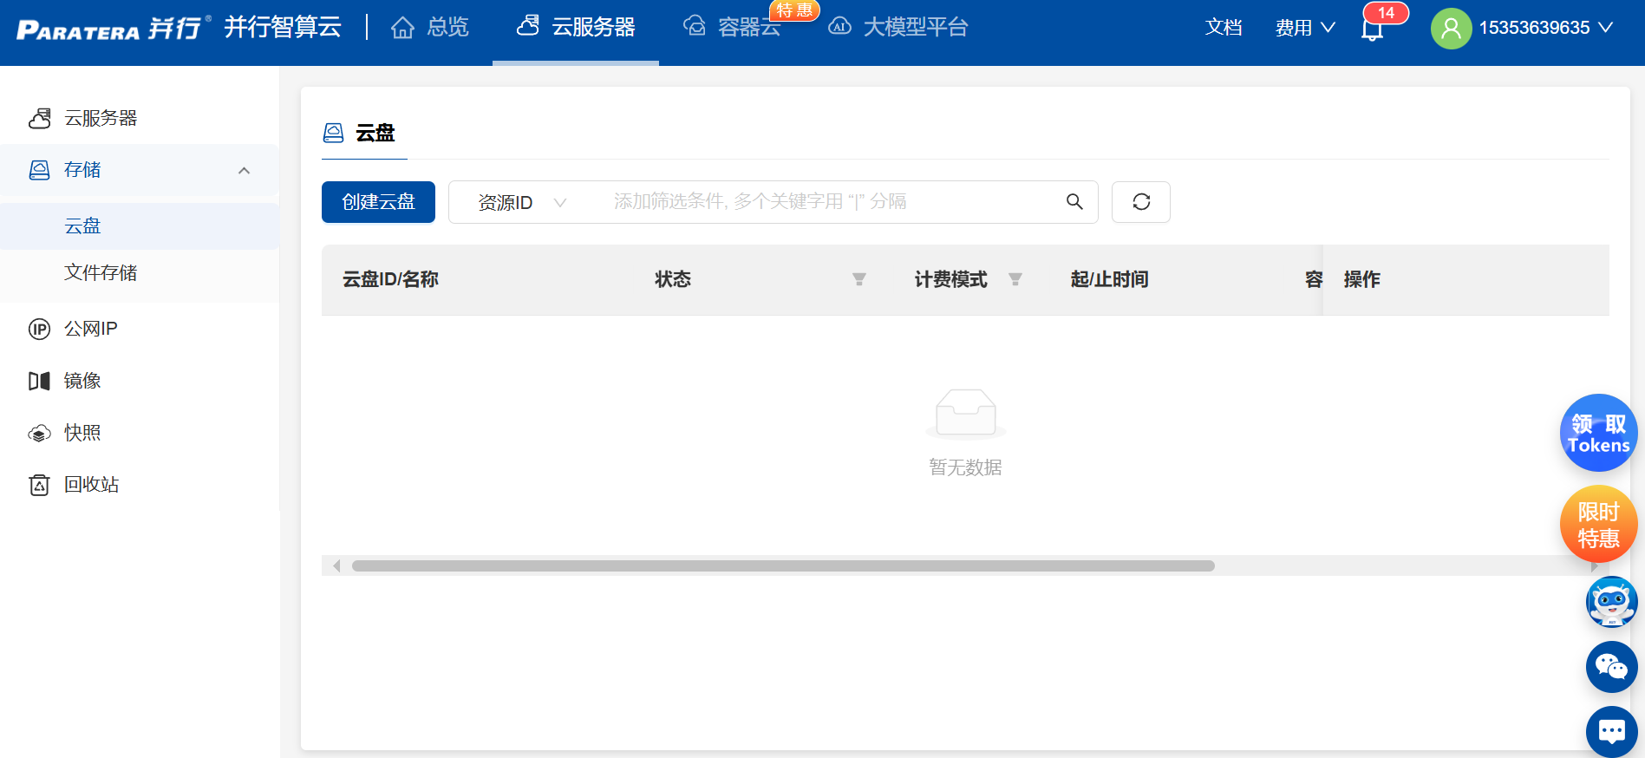The width and height of the screenshot is (1645, 758).
Task: Click the 创建云盘 button
Action: (x=378, y=202)
